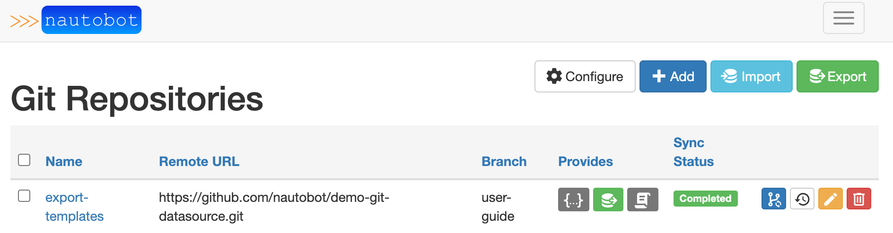Sort table by Remote URL column
This screenshot has width=893, height=233.
coord(199,161)
